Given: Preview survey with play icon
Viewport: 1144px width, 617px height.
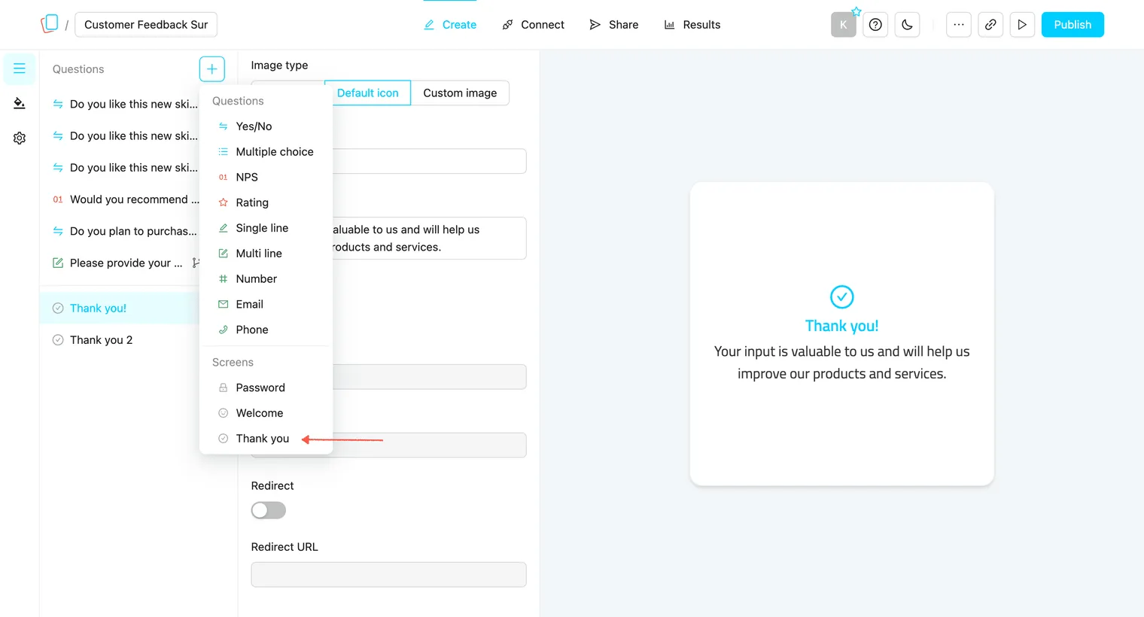Looking at the screenshot, I should click(x=1022, y=25).
